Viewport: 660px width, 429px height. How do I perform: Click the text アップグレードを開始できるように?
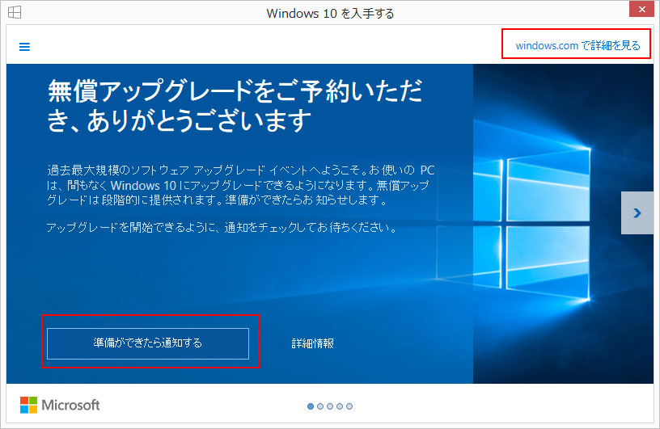tap(222, 228)
